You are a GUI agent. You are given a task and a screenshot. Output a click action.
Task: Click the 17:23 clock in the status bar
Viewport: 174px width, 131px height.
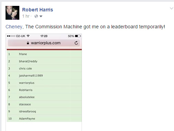tap(44, 36)
